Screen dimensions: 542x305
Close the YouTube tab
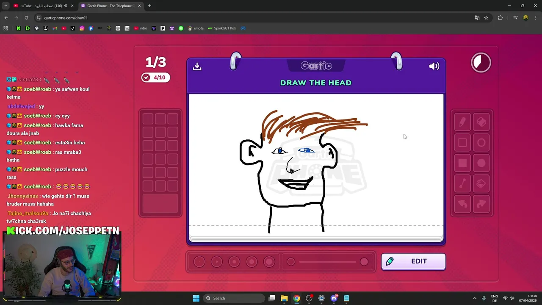[72, 6]
